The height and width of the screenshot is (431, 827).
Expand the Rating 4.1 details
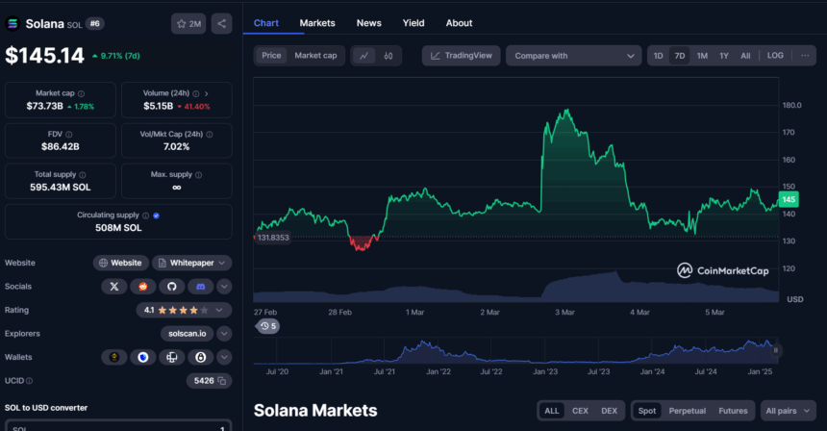tap(184, 310)
